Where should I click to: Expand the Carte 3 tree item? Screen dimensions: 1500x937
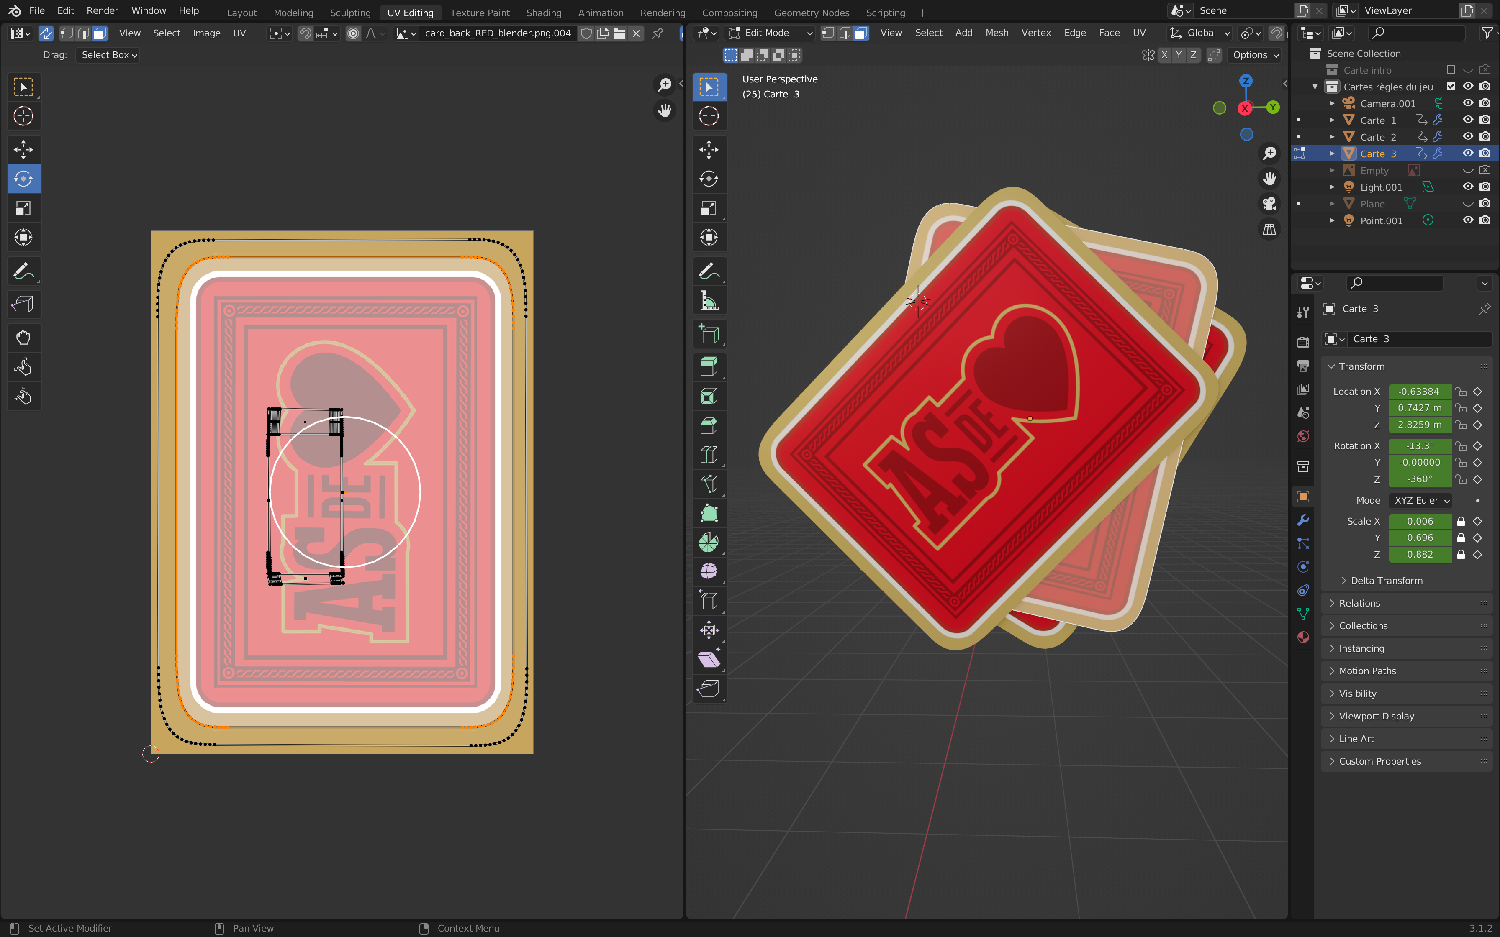tap(1333, 153)
